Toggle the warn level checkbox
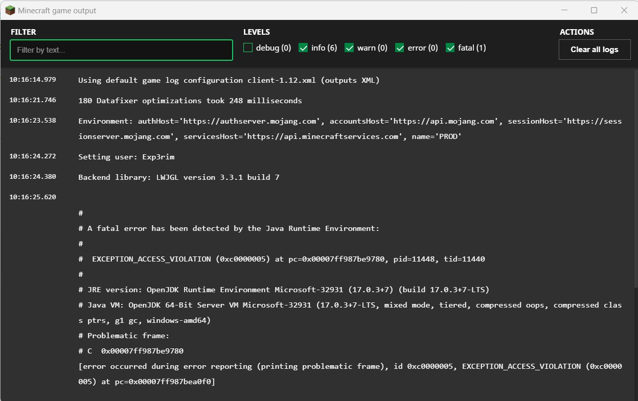This screenshot has height=401, width=638. tap(349, 48)
